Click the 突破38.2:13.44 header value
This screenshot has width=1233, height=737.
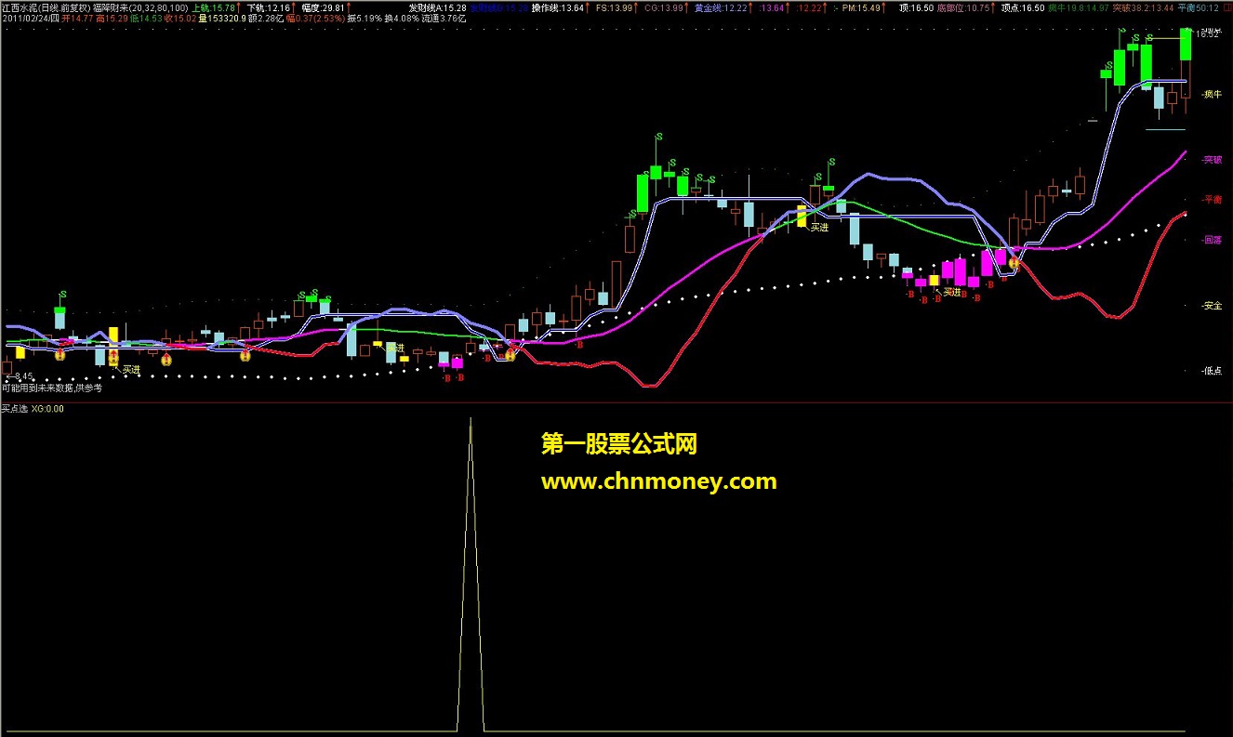coord(1143,7)
